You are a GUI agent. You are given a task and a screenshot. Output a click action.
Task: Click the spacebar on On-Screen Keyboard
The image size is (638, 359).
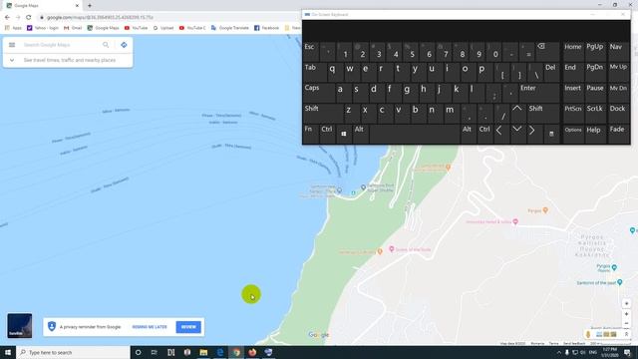pos(415,134)
